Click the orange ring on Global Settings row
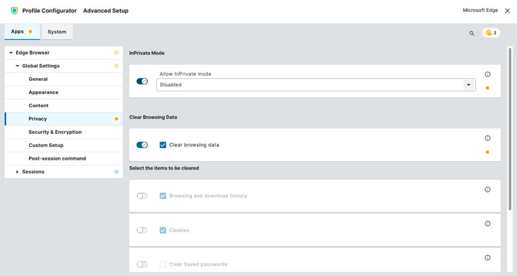The image size is (517, 276). 117,66
